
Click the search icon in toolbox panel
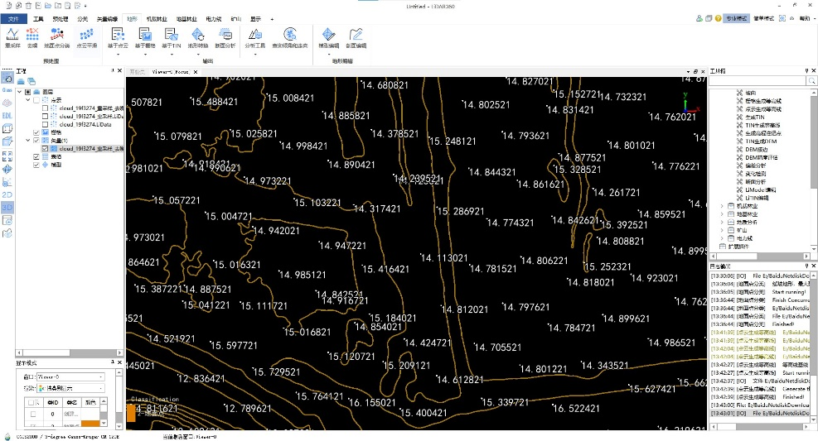click(x=811, y=81)
